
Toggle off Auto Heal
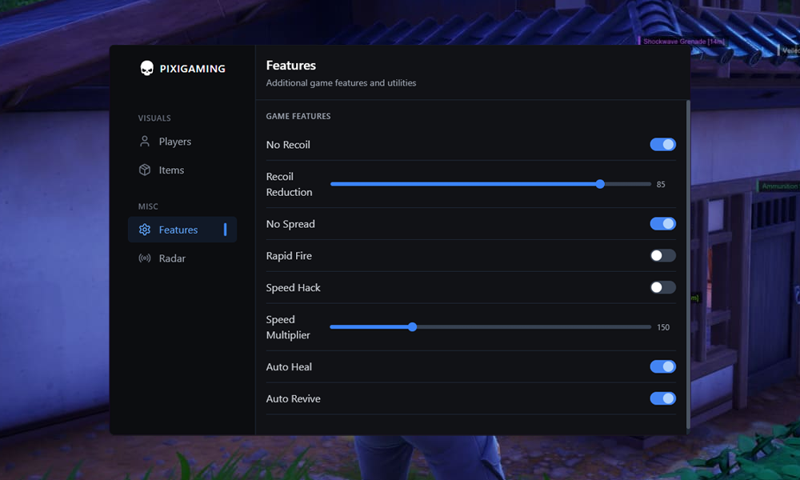click(x=662, y=366)
